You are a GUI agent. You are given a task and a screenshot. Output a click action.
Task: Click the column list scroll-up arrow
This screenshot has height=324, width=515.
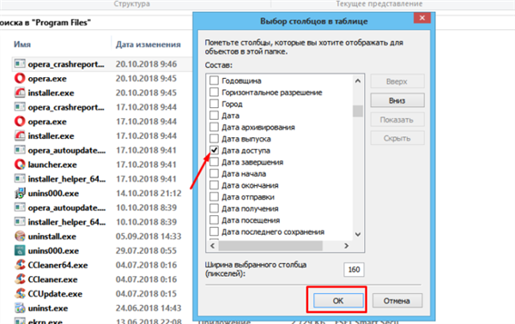pyautogui.click(x=358, y=81)
